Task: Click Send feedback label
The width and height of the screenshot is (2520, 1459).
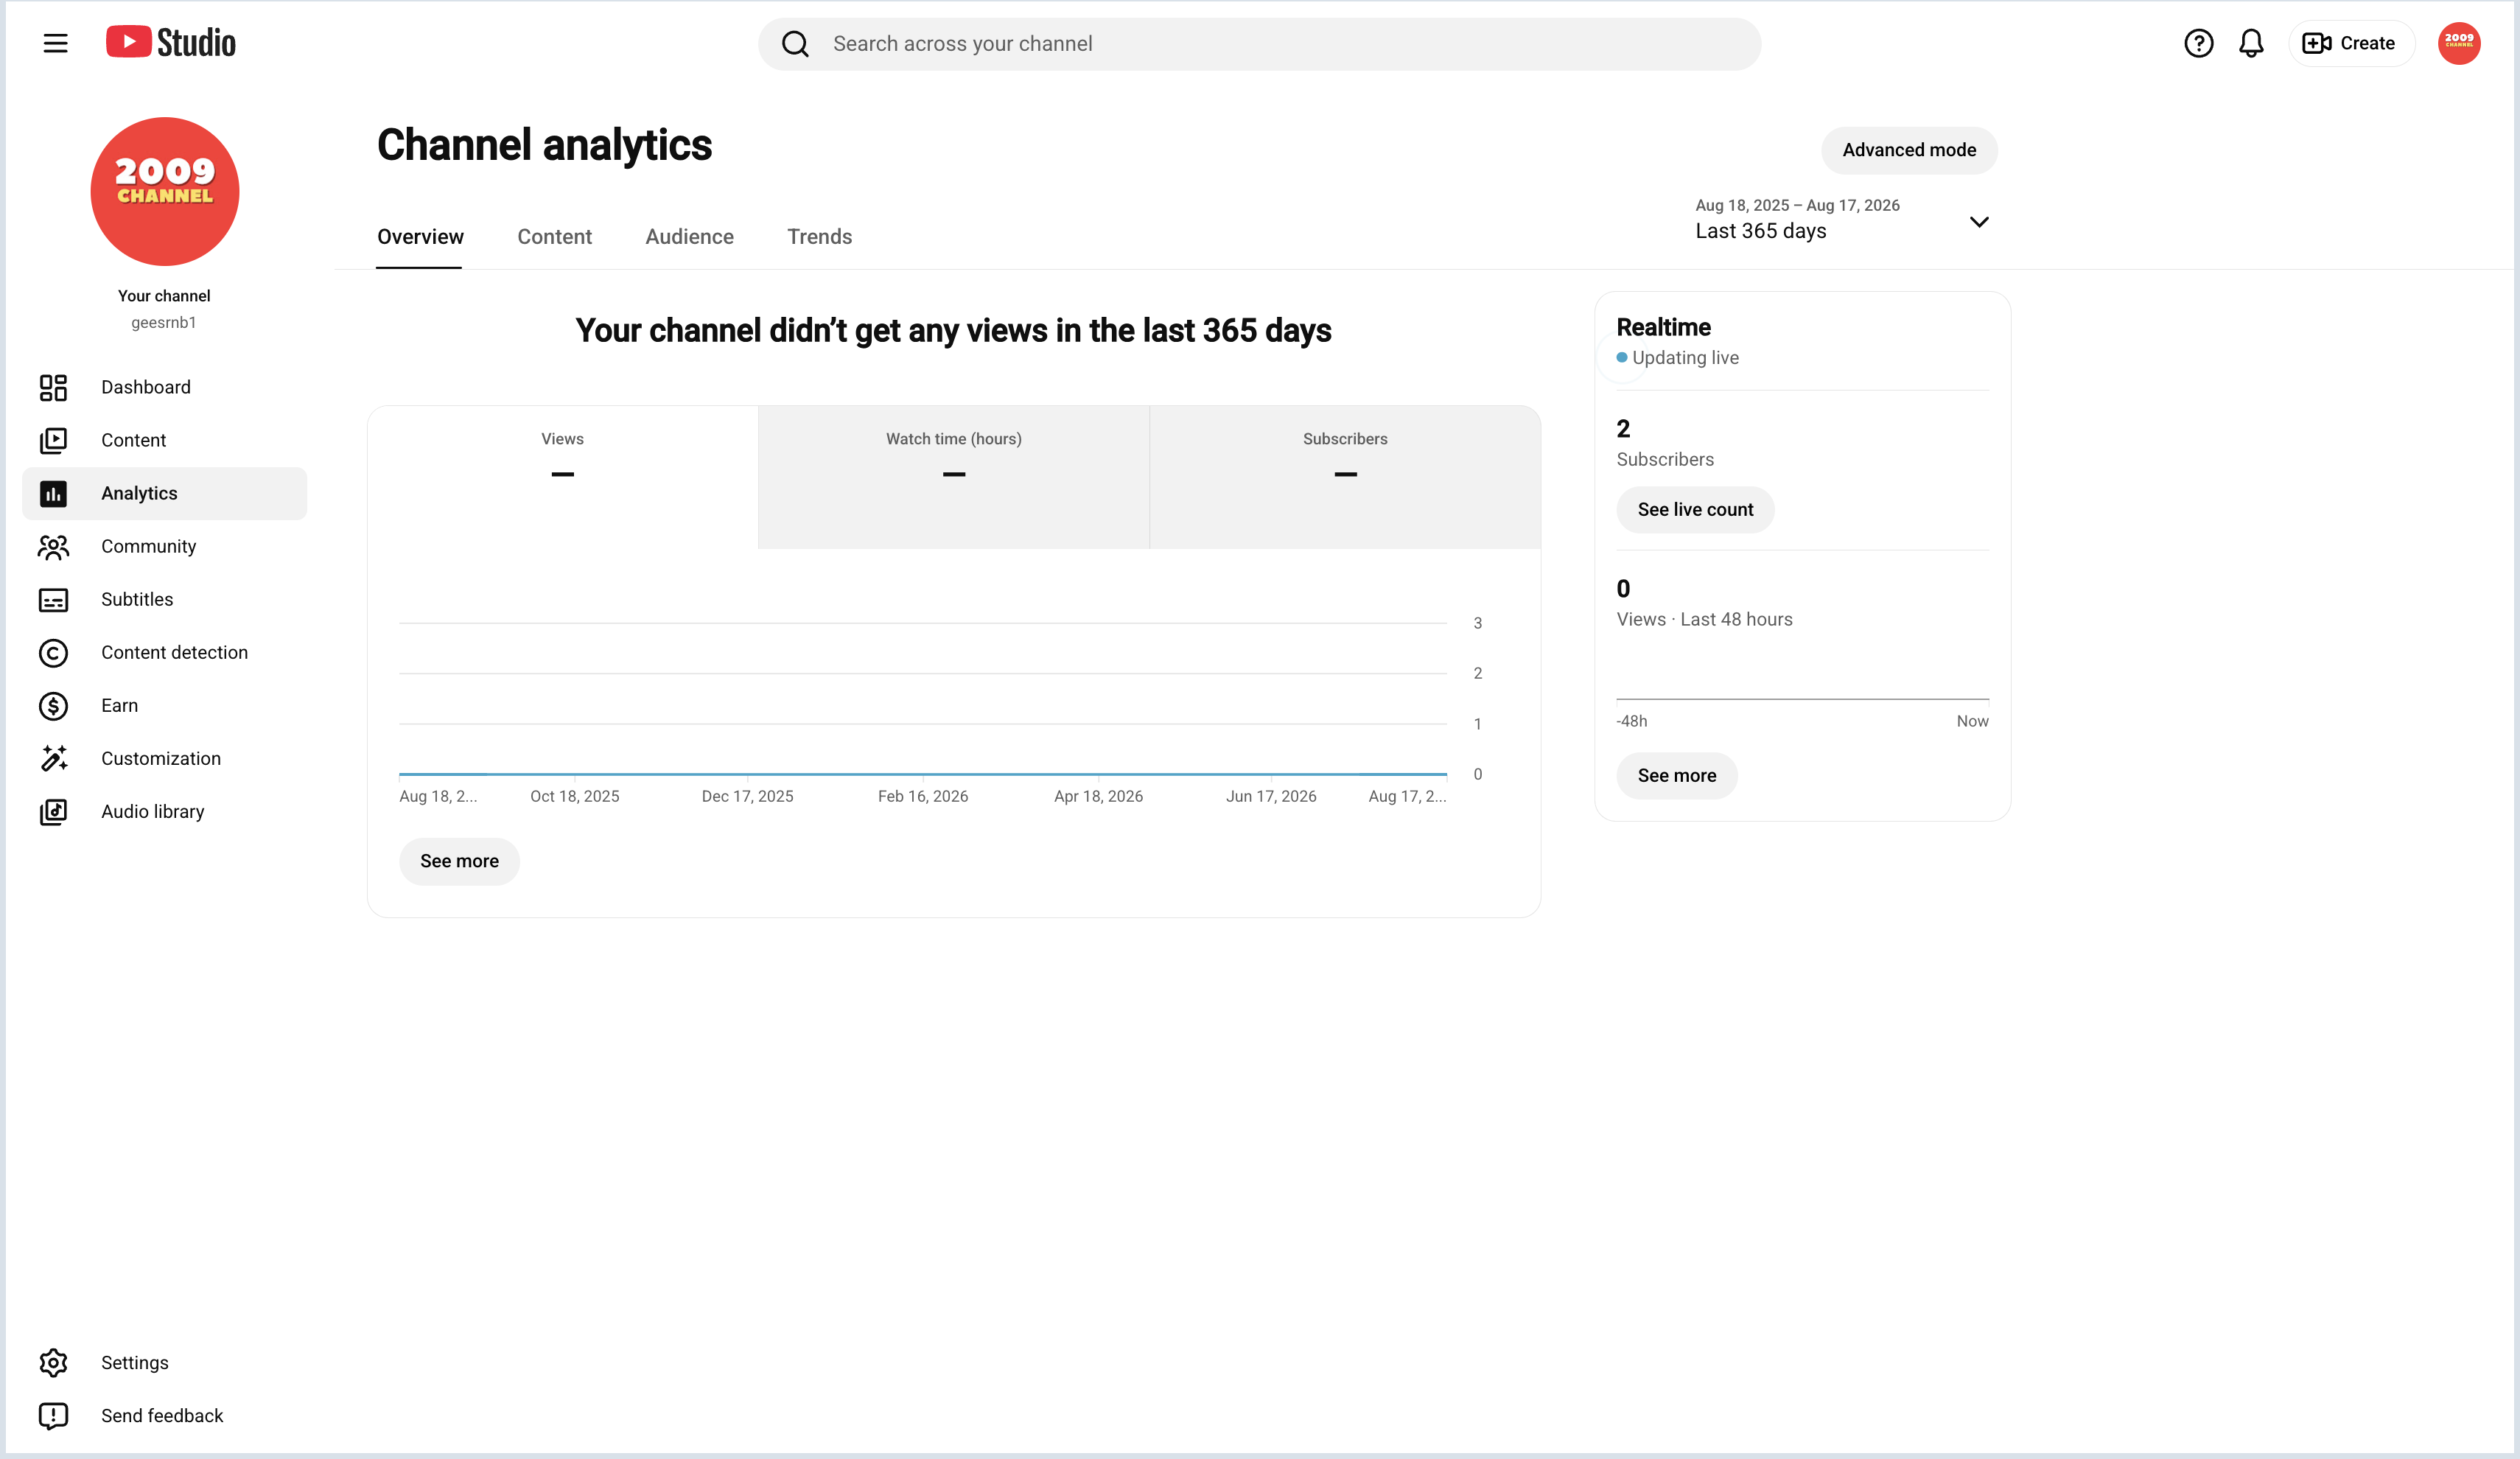Action: point(162,1415)
